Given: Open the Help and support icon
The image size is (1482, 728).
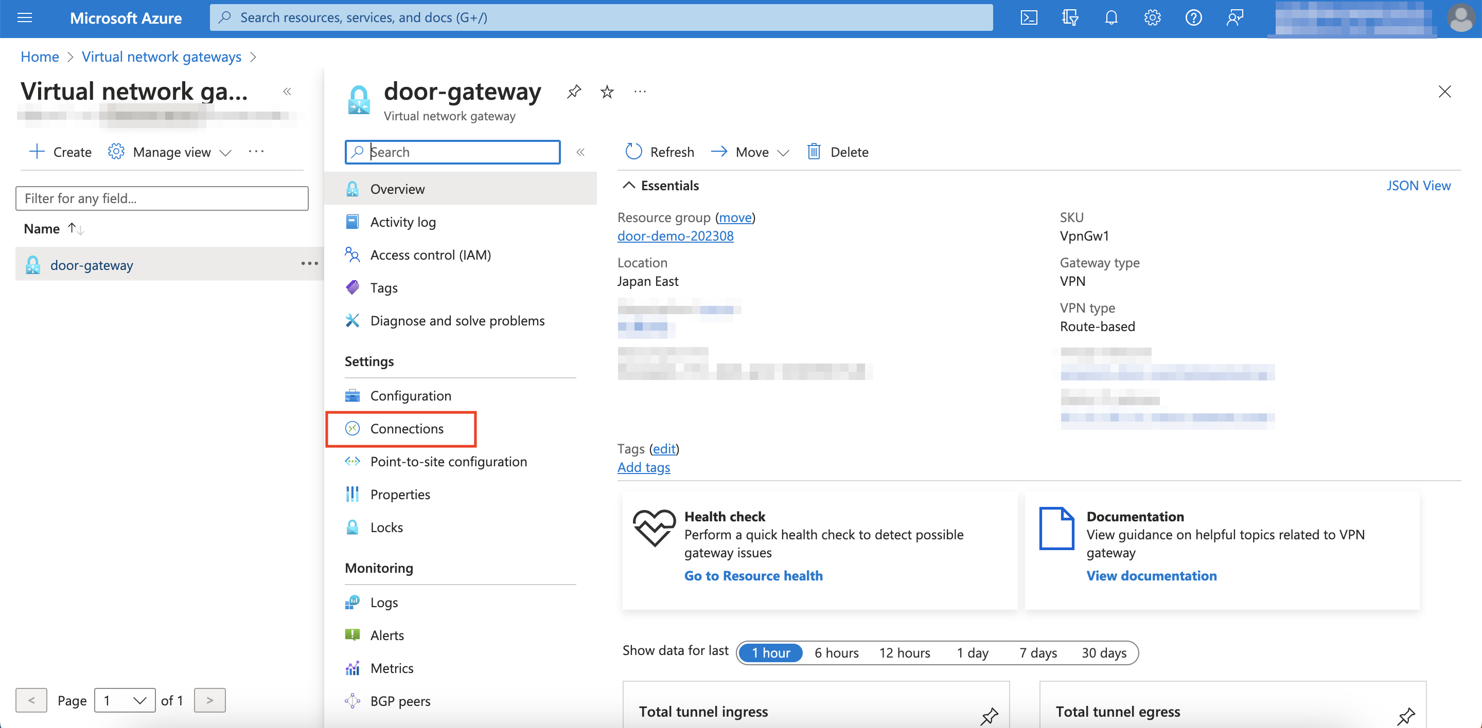Looking at the screenshot, I should [1193, 17].
